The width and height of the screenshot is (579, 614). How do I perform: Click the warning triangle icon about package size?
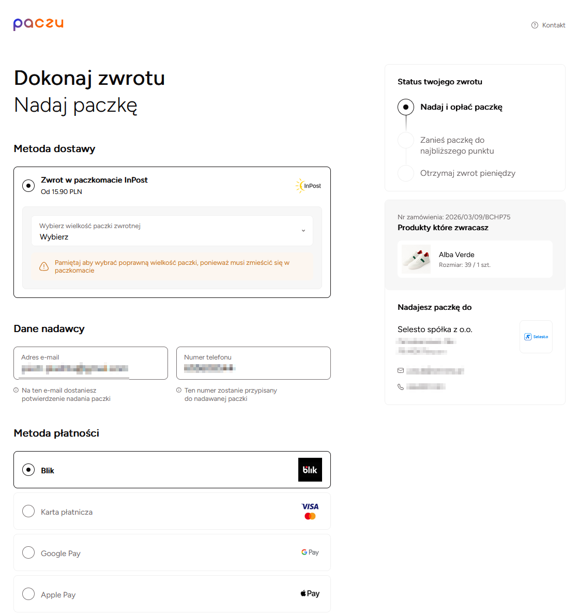pyautogui.click(x=44, y=266)
